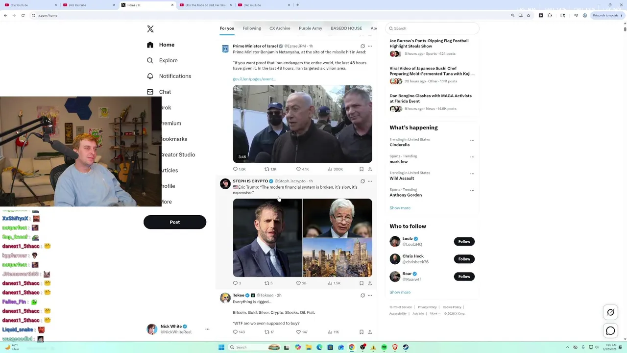Show more under Who to follow
Image resolution: width=627 pixels, height=353 pixels.
coord(400,292)
